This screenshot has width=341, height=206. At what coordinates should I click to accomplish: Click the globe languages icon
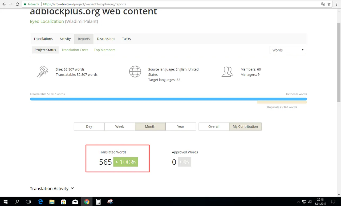(x=135, y=72)
